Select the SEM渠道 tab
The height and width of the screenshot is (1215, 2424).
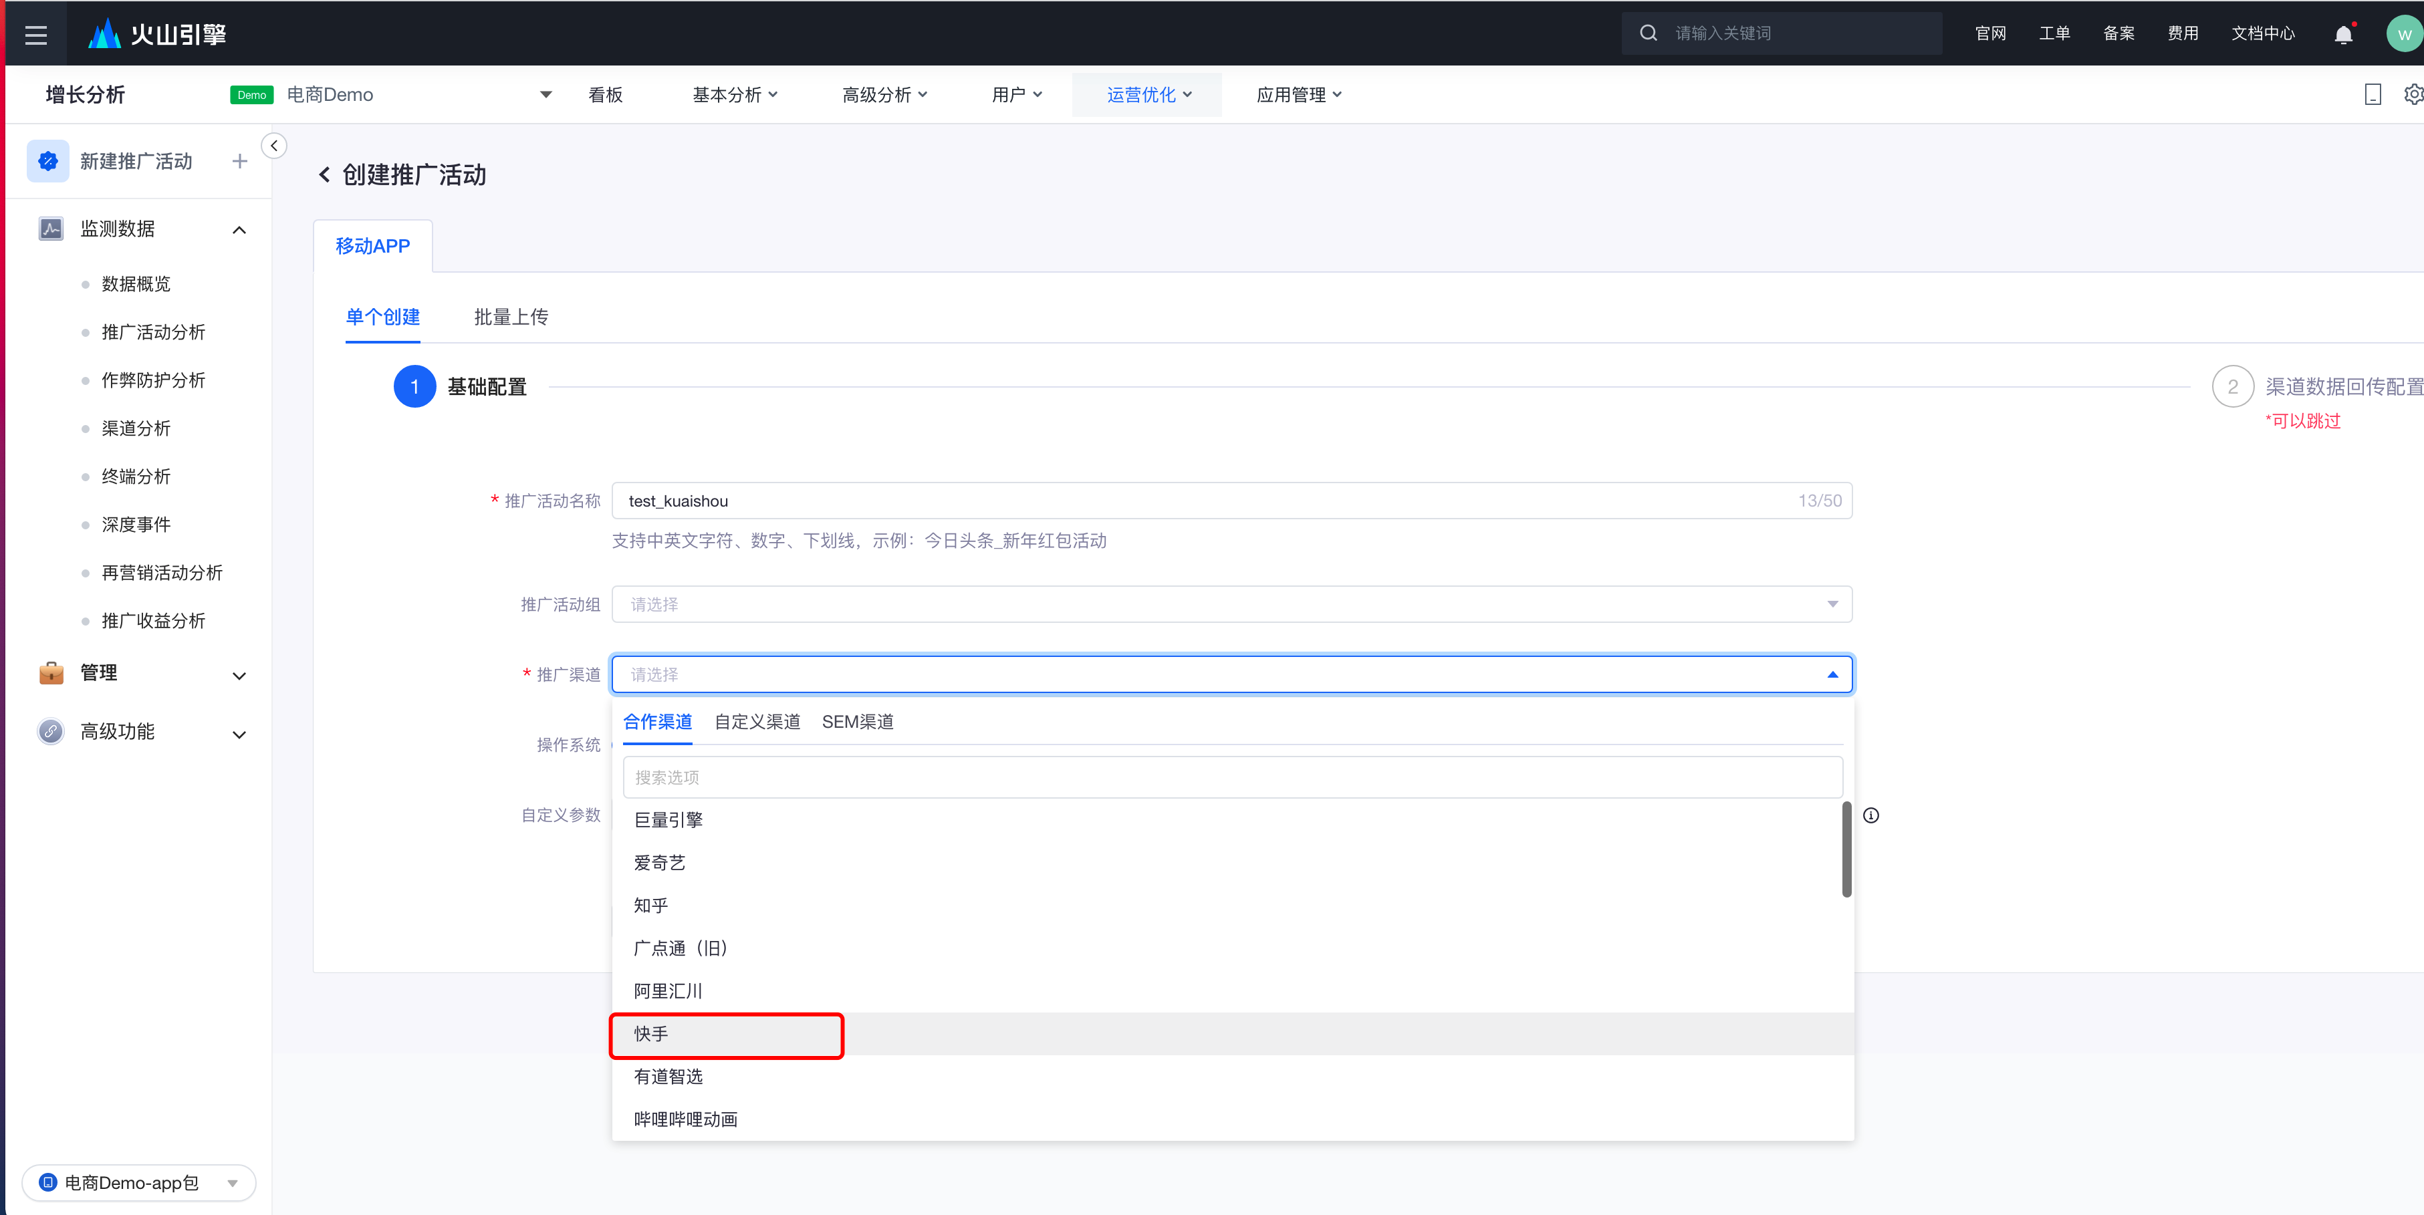pos(857,721)
